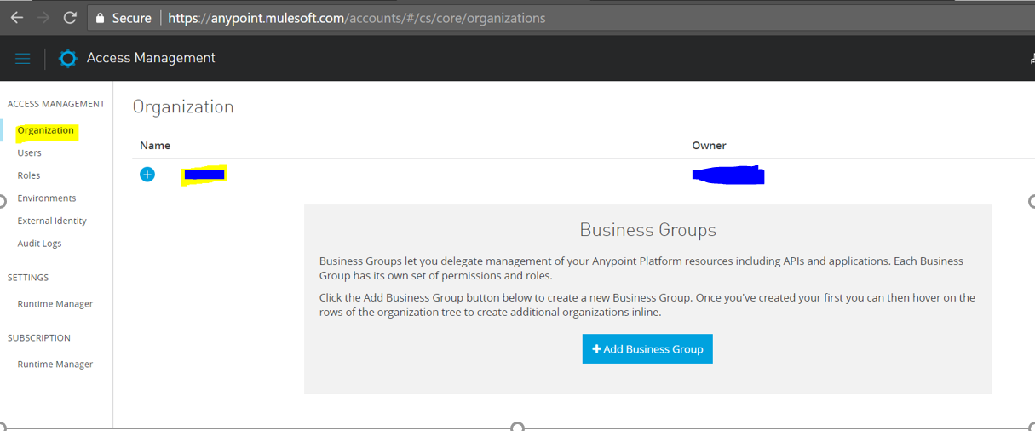Viewport: 1035px width, 431px height.
Task: Click the Business Groups heading
Action: coord(647,230)
